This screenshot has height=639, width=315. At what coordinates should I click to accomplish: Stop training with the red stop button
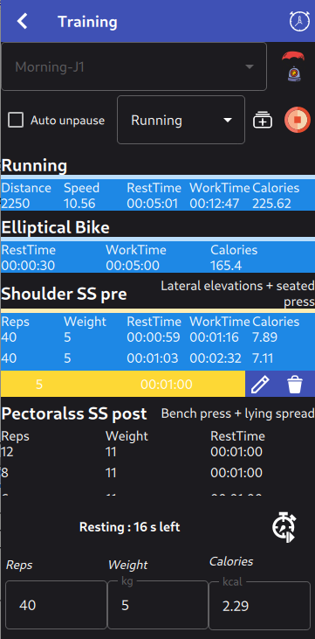pos(297,121)
